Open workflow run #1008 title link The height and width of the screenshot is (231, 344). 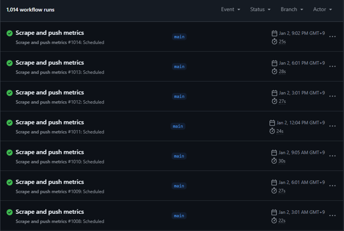coord(49,212)
